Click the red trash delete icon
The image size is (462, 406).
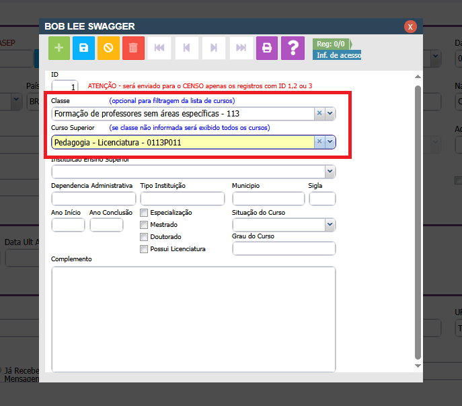point(133,48)
